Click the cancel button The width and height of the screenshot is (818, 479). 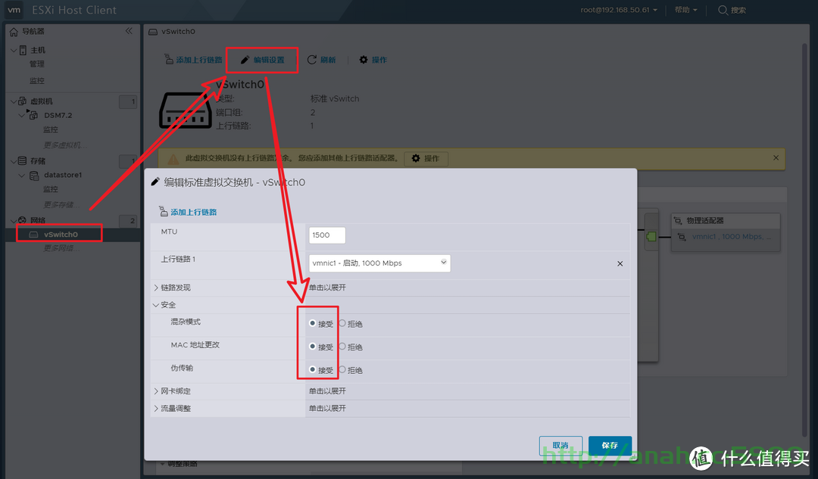click(560, 446)
